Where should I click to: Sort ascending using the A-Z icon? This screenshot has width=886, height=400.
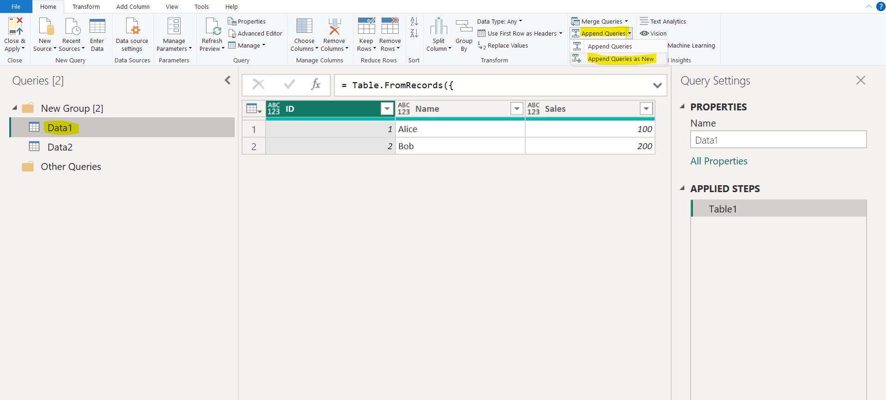414,21
